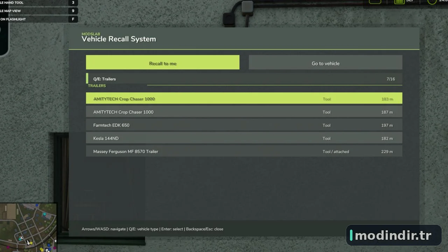The height and width of the screenshot is (252, 448).
Task: Click the 7/16 category counter
Action: pos(391,79)
